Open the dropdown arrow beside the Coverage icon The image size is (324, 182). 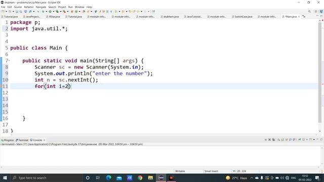point(60,12)
